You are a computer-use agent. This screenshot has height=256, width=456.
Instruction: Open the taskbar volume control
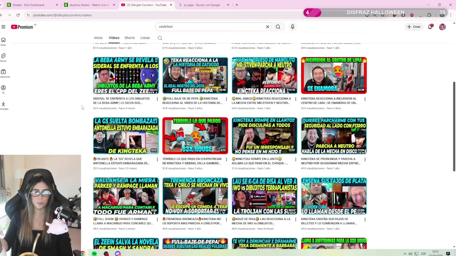pos(410,254)
